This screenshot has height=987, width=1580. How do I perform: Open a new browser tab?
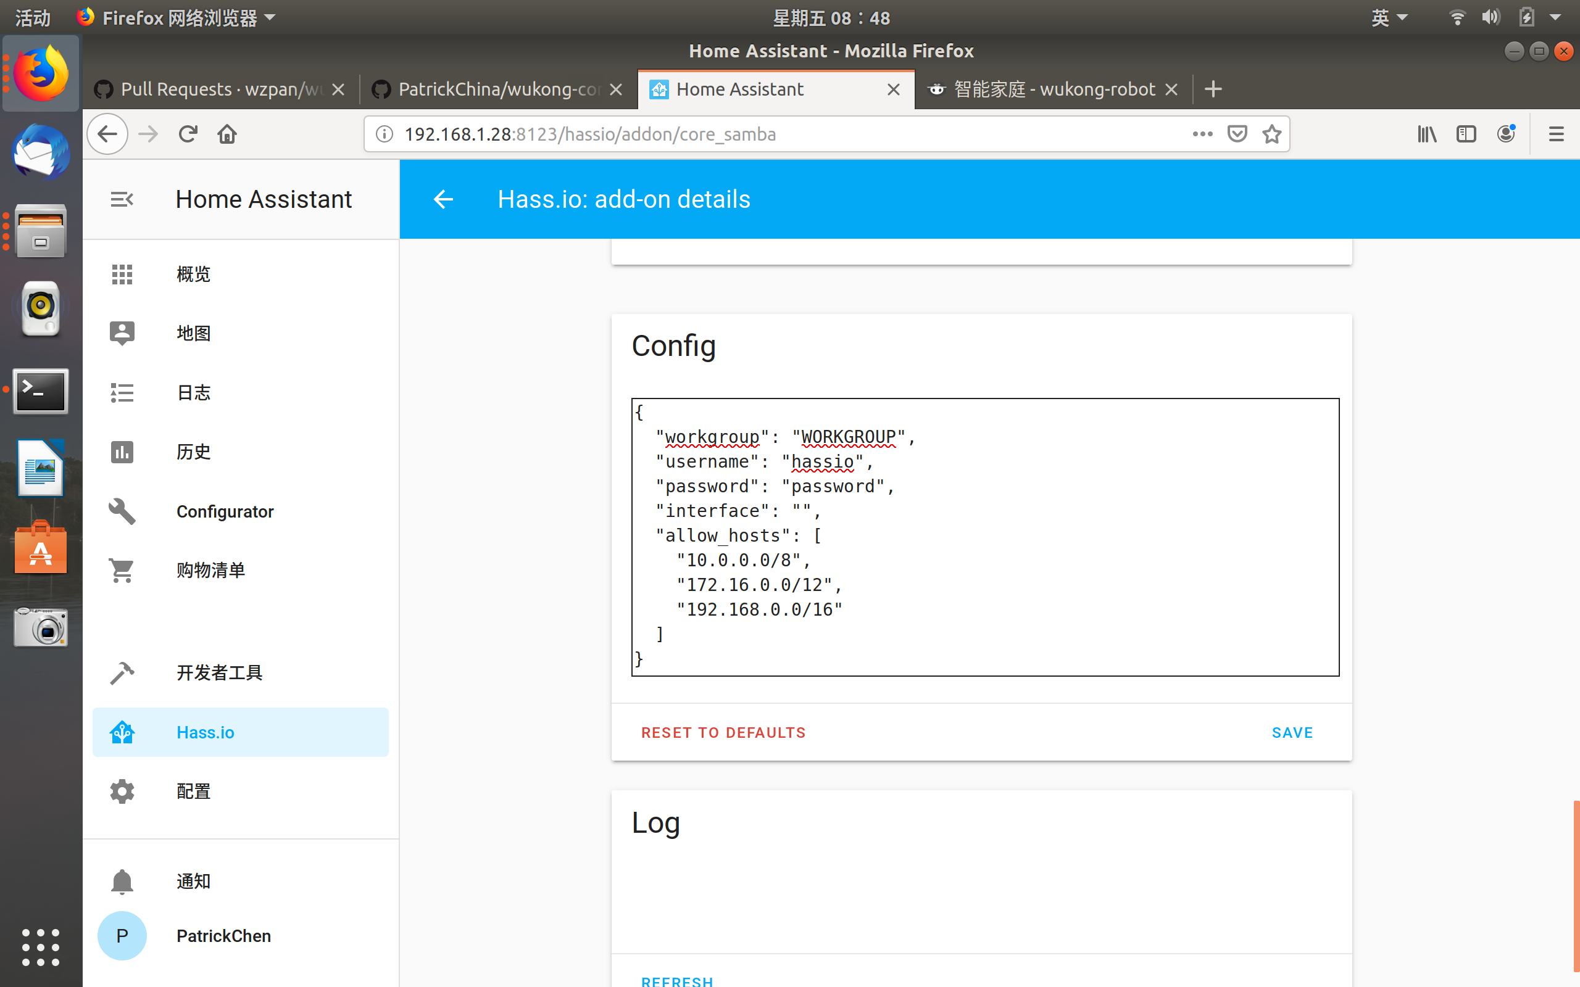pos(1213,89)
